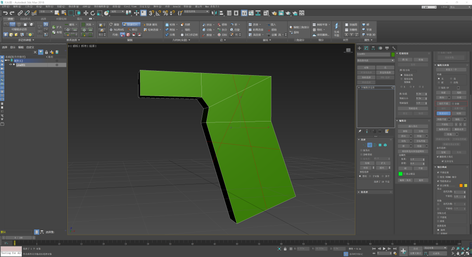This screenshot has height=257, width=472.
Task: Activate the Select and Rotate tool
Action: (x=93, y=13)
